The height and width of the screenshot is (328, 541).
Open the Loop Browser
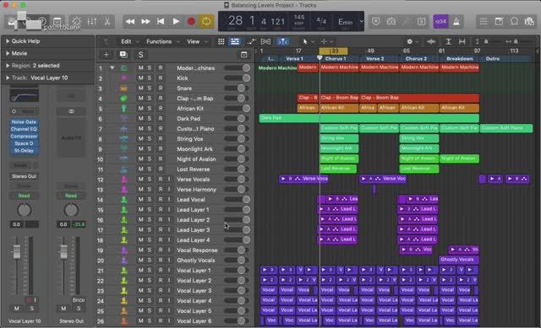click(x=514, y=22)
